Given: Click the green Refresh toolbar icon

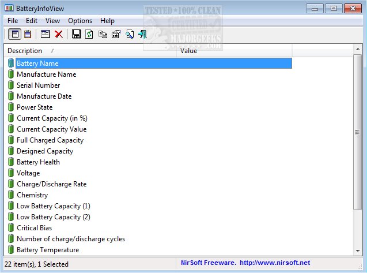Looking at the screenshot, I should [89, 35].
